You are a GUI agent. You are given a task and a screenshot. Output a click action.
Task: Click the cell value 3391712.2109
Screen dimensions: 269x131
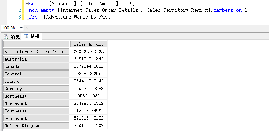point(89,126)
